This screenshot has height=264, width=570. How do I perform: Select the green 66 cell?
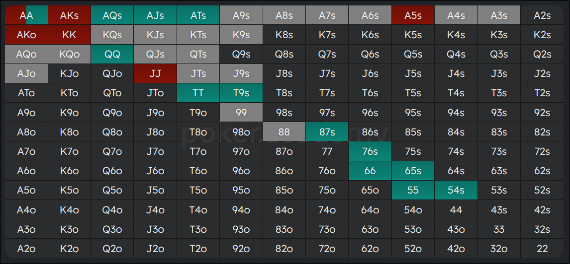370,171
